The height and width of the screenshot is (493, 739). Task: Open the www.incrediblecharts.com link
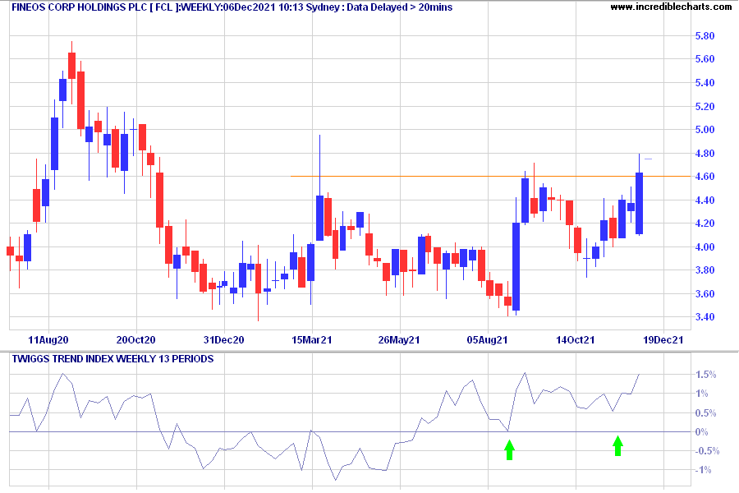pos(671,7)
